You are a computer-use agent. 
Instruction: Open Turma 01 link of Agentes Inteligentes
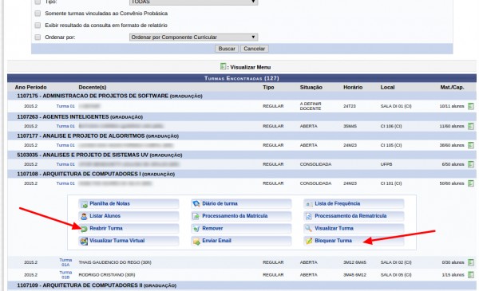tap(65, 126)
